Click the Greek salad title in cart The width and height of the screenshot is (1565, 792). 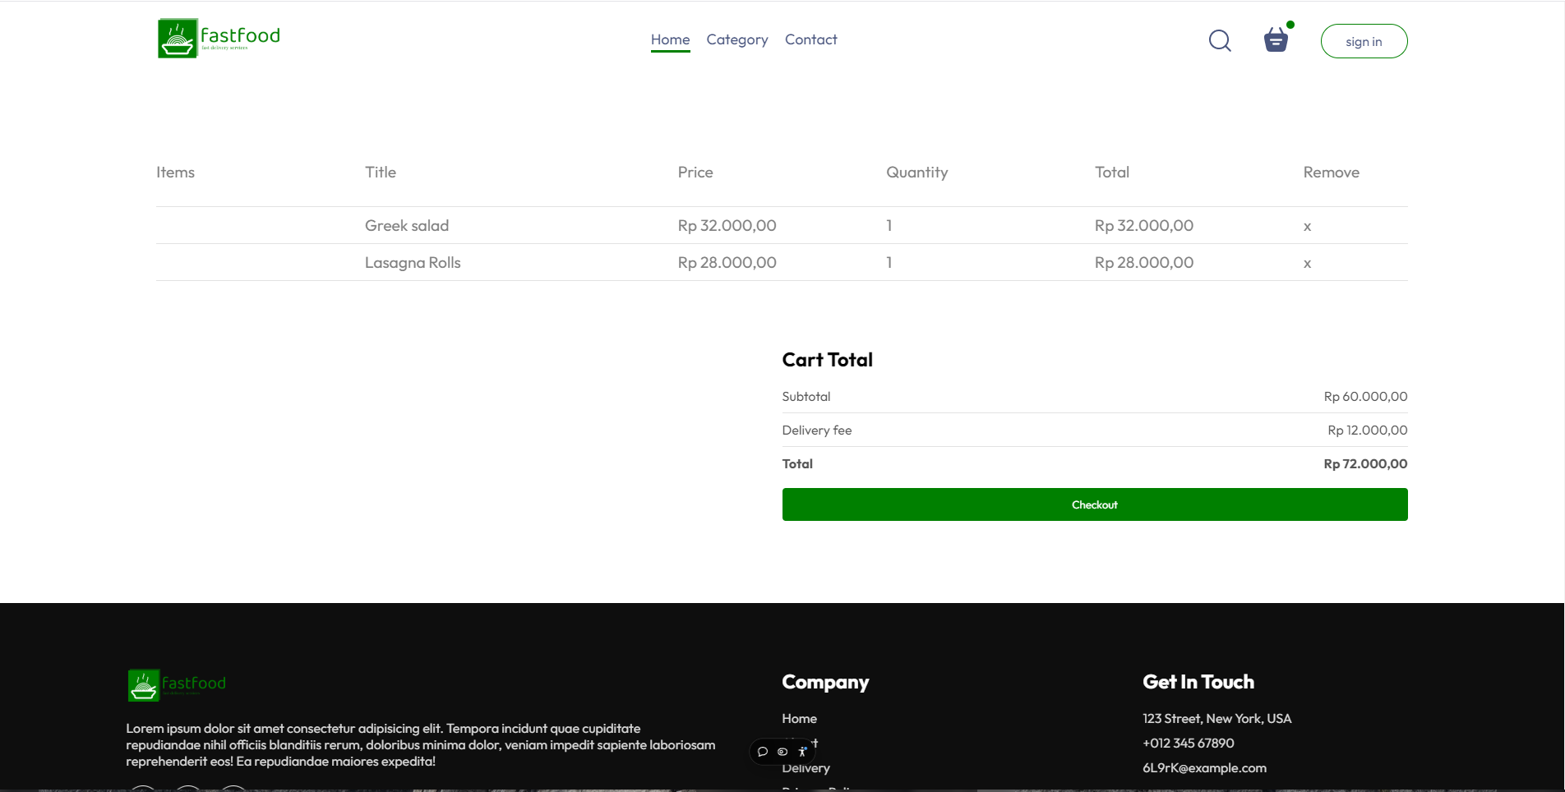(x=407, y=226)
